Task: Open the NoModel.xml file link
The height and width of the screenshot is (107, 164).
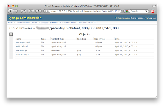Action: (x=22, y=46)
